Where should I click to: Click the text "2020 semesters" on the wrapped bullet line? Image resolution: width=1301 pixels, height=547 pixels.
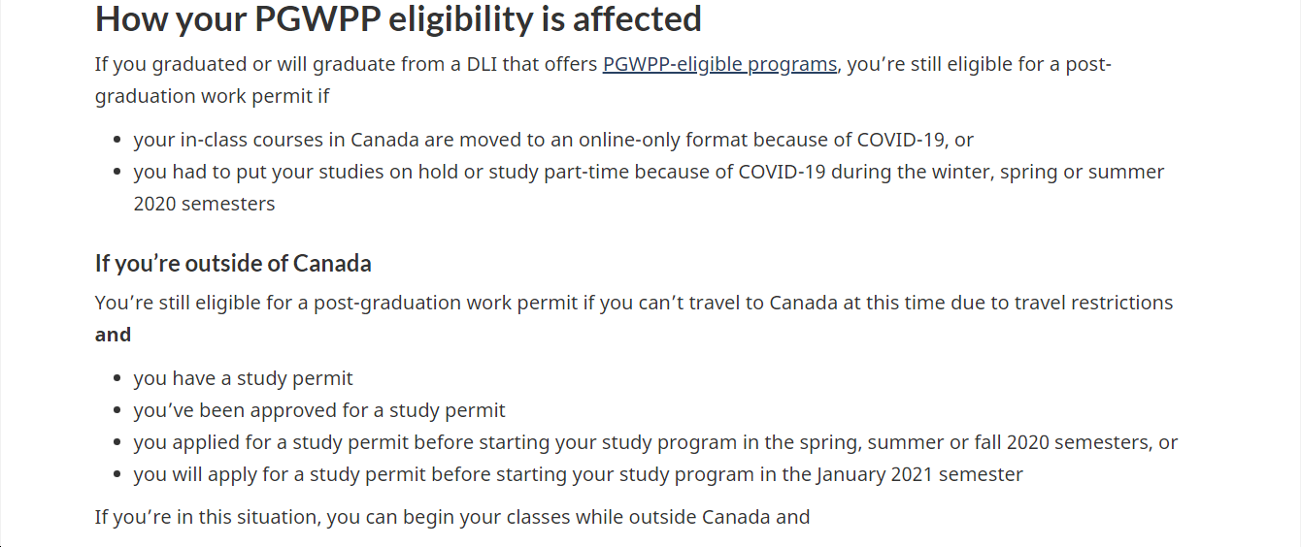[204, 204]
